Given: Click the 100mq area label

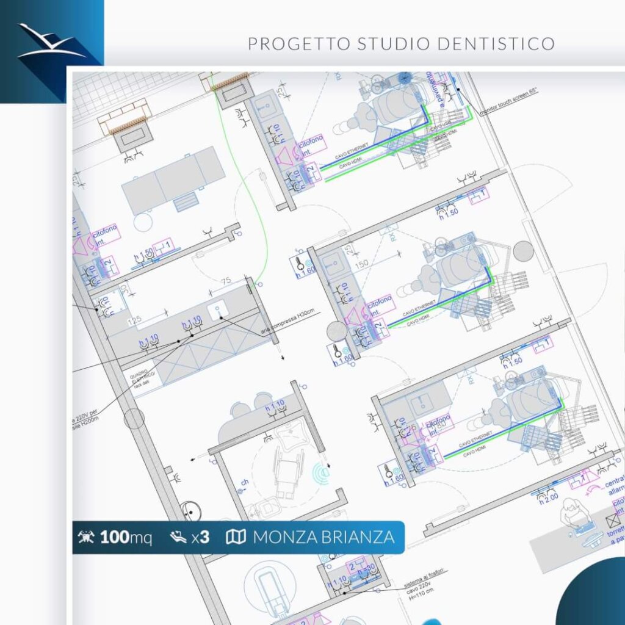Looking at the screenshot, I should [x=126, y=537].
